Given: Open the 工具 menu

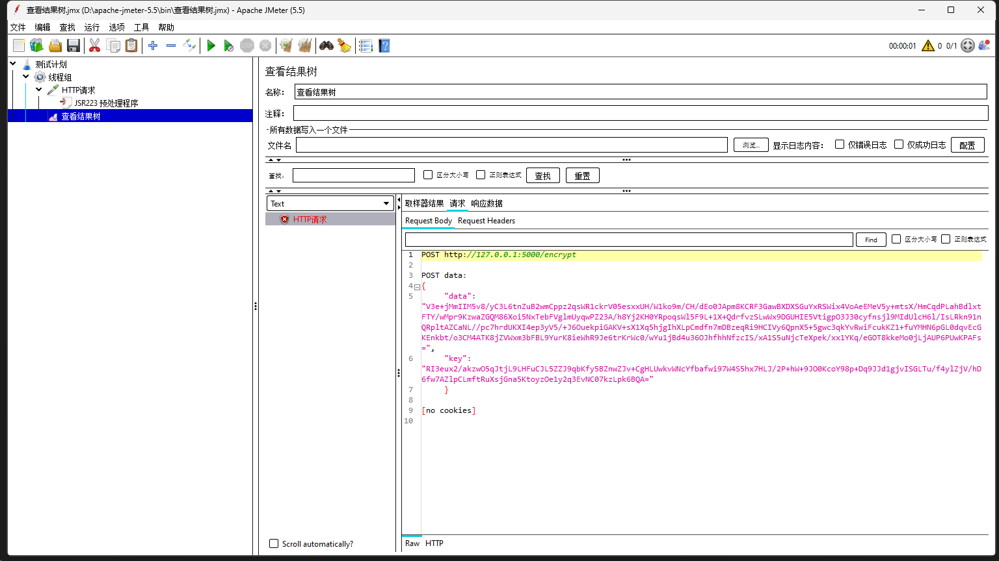Looking at the screenshot, I should pos(141,27).
